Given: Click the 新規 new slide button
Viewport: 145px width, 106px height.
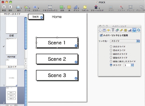Looking at the screenshot, I should pyautogui.click(x=4, y=8).
